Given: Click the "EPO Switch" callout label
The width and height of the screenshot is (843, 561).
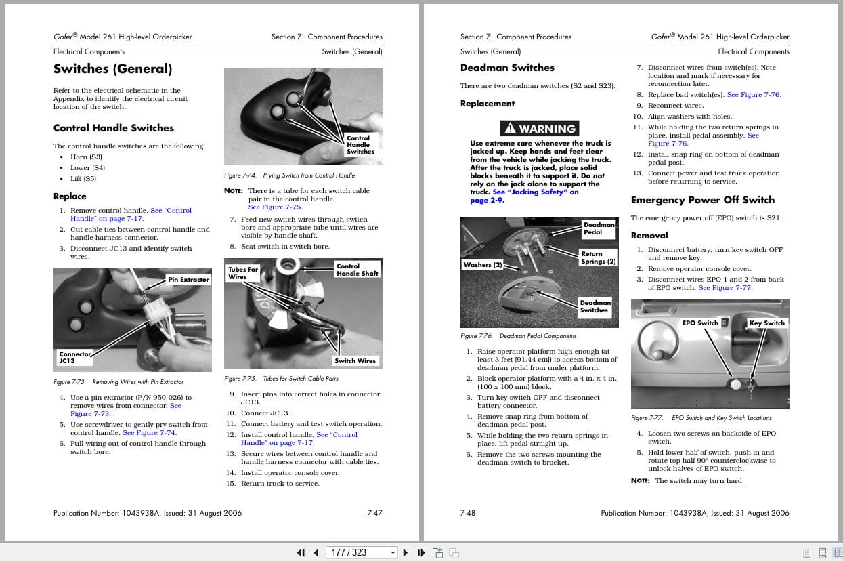Looking at the screenshot, I should [700, 323].
